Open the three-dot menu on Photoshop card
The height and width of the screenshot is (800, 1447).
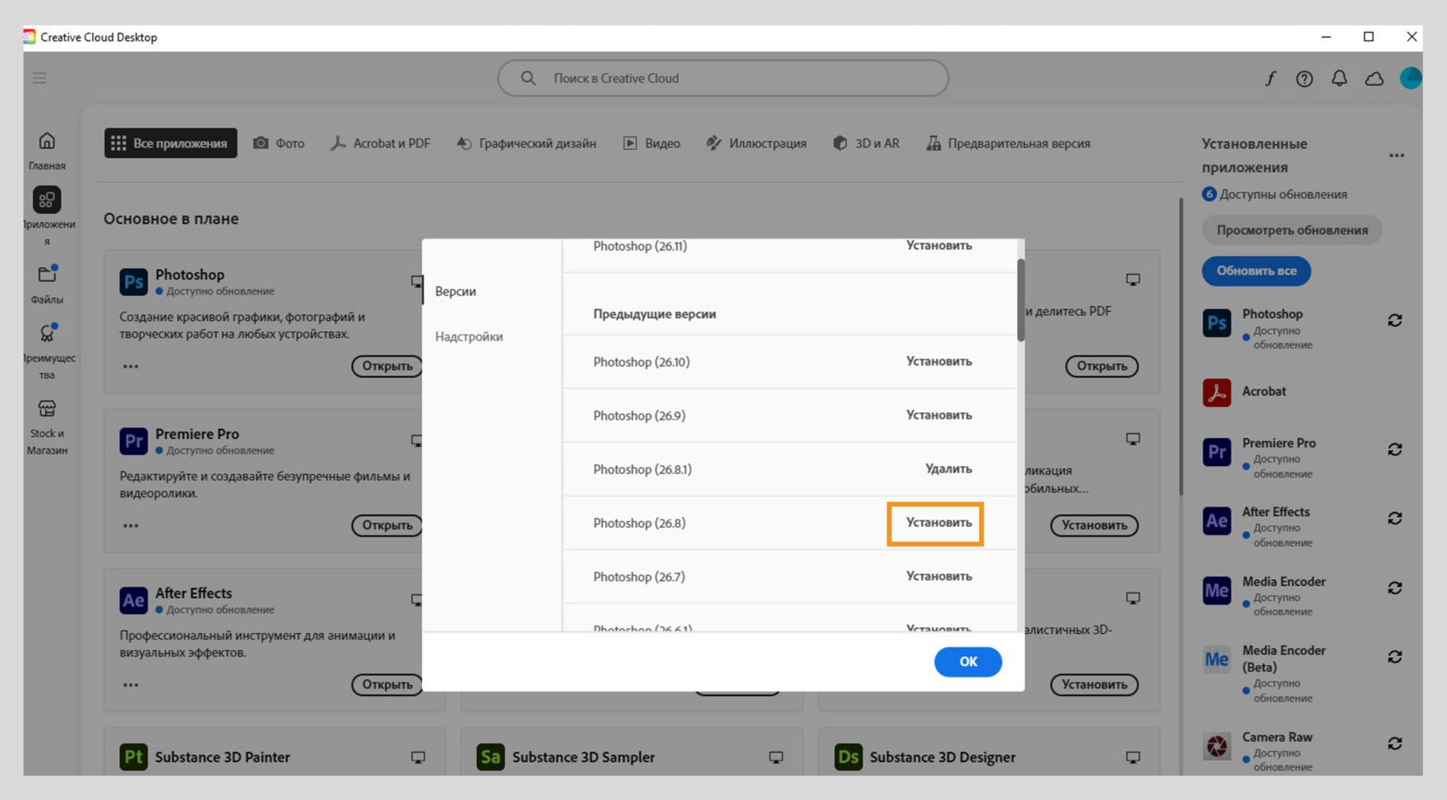[130, 366]
